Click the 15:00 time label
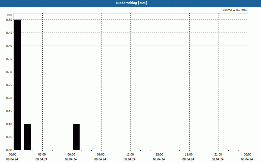261x163 pixels. point(159,155)
